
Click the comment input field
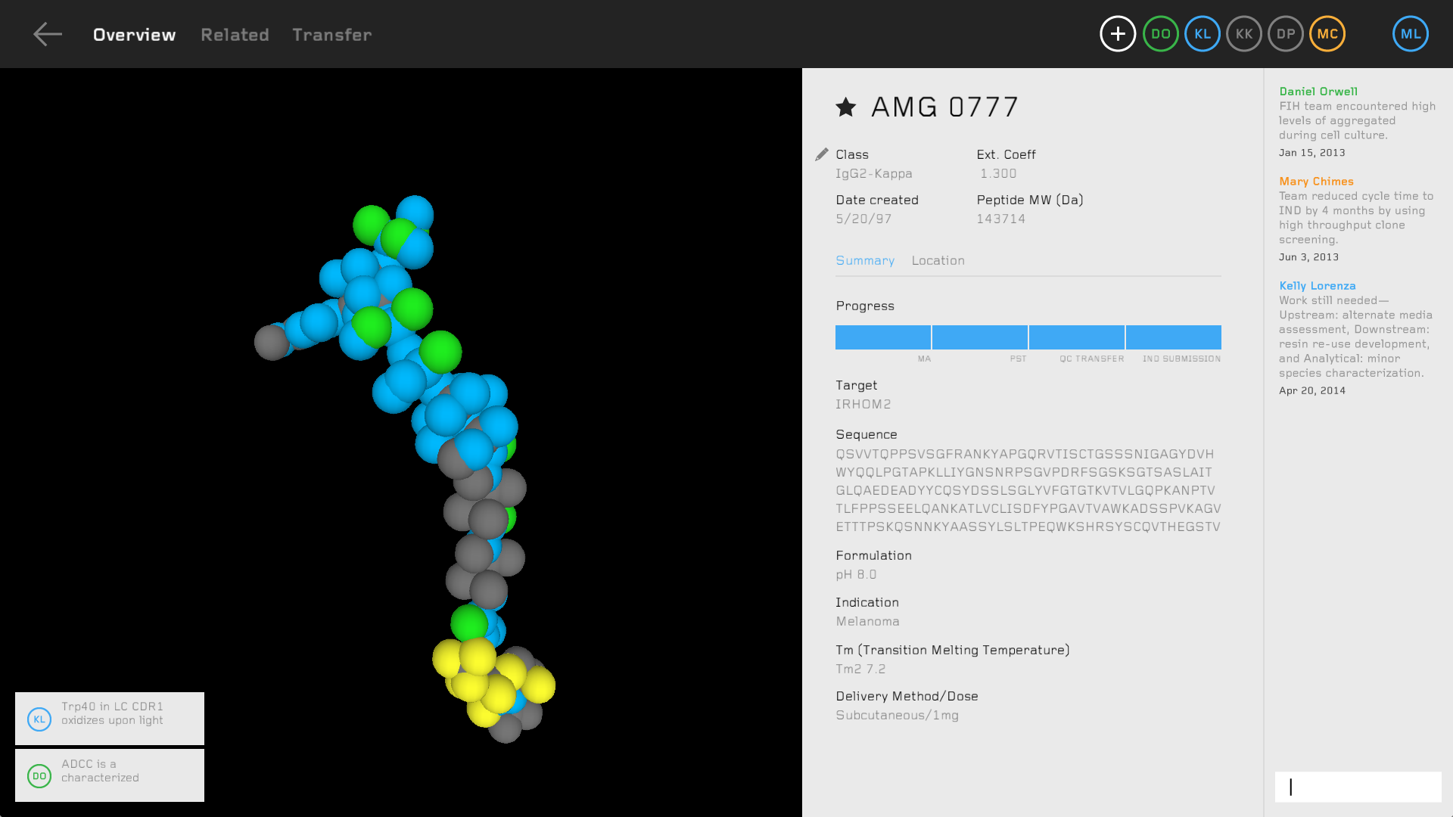click(1357, 787)
